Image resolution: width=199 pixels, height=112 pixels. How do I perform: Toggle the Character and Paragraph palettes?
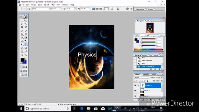click(118, 9)
